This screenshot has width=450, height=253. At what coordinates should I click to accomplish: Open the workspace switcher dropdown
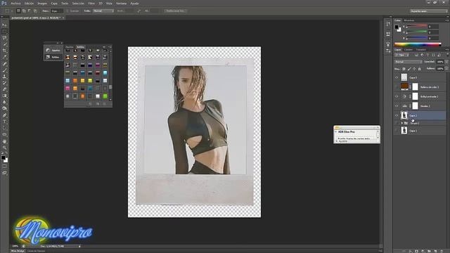pos(428,11)
